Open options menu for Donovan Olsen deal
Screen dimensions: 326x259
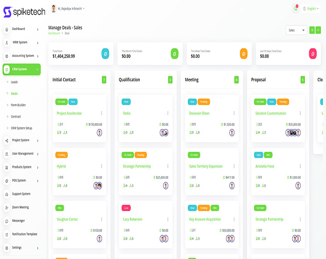(234, 113)
